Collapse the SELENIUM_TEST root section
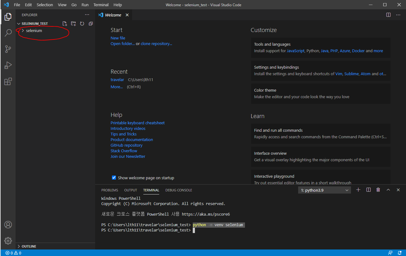This screenshot has height=256, width=406. pyautogui.click(x=35, y=24)
